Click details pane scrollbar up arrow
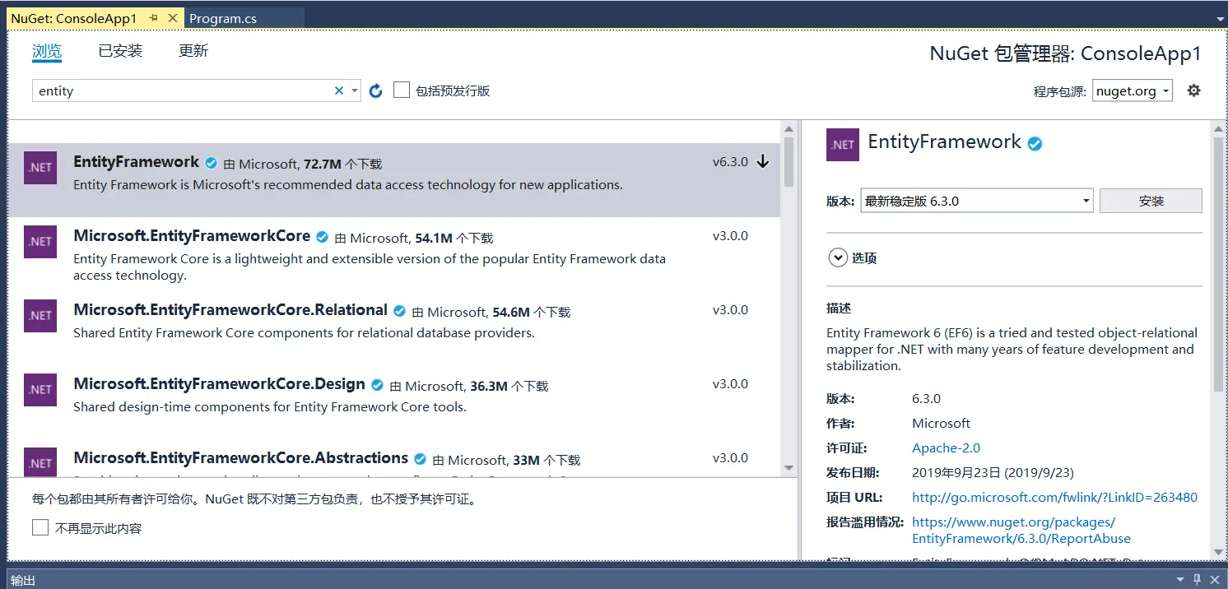This screenshot has height=589, width=1228. click(1219, 128)
